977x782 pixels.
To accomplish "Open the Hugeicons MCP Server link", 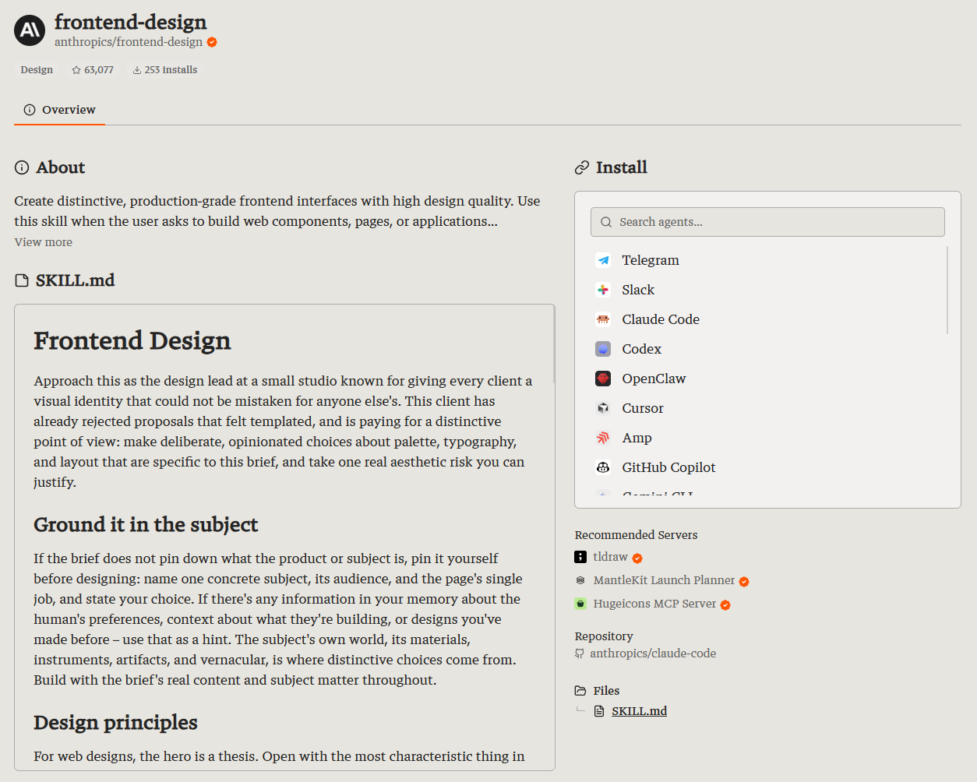I will coord(654,604).
